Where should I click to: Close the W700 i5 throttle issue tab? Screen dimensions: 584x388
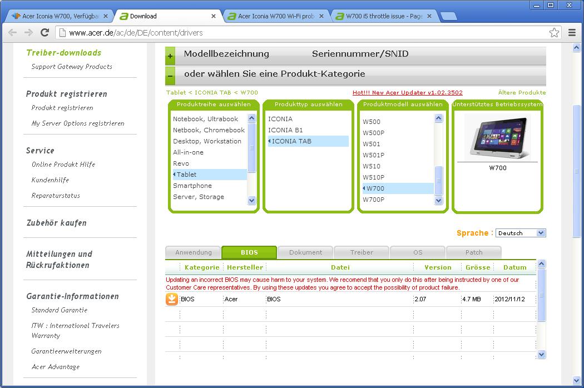(429, 16)
